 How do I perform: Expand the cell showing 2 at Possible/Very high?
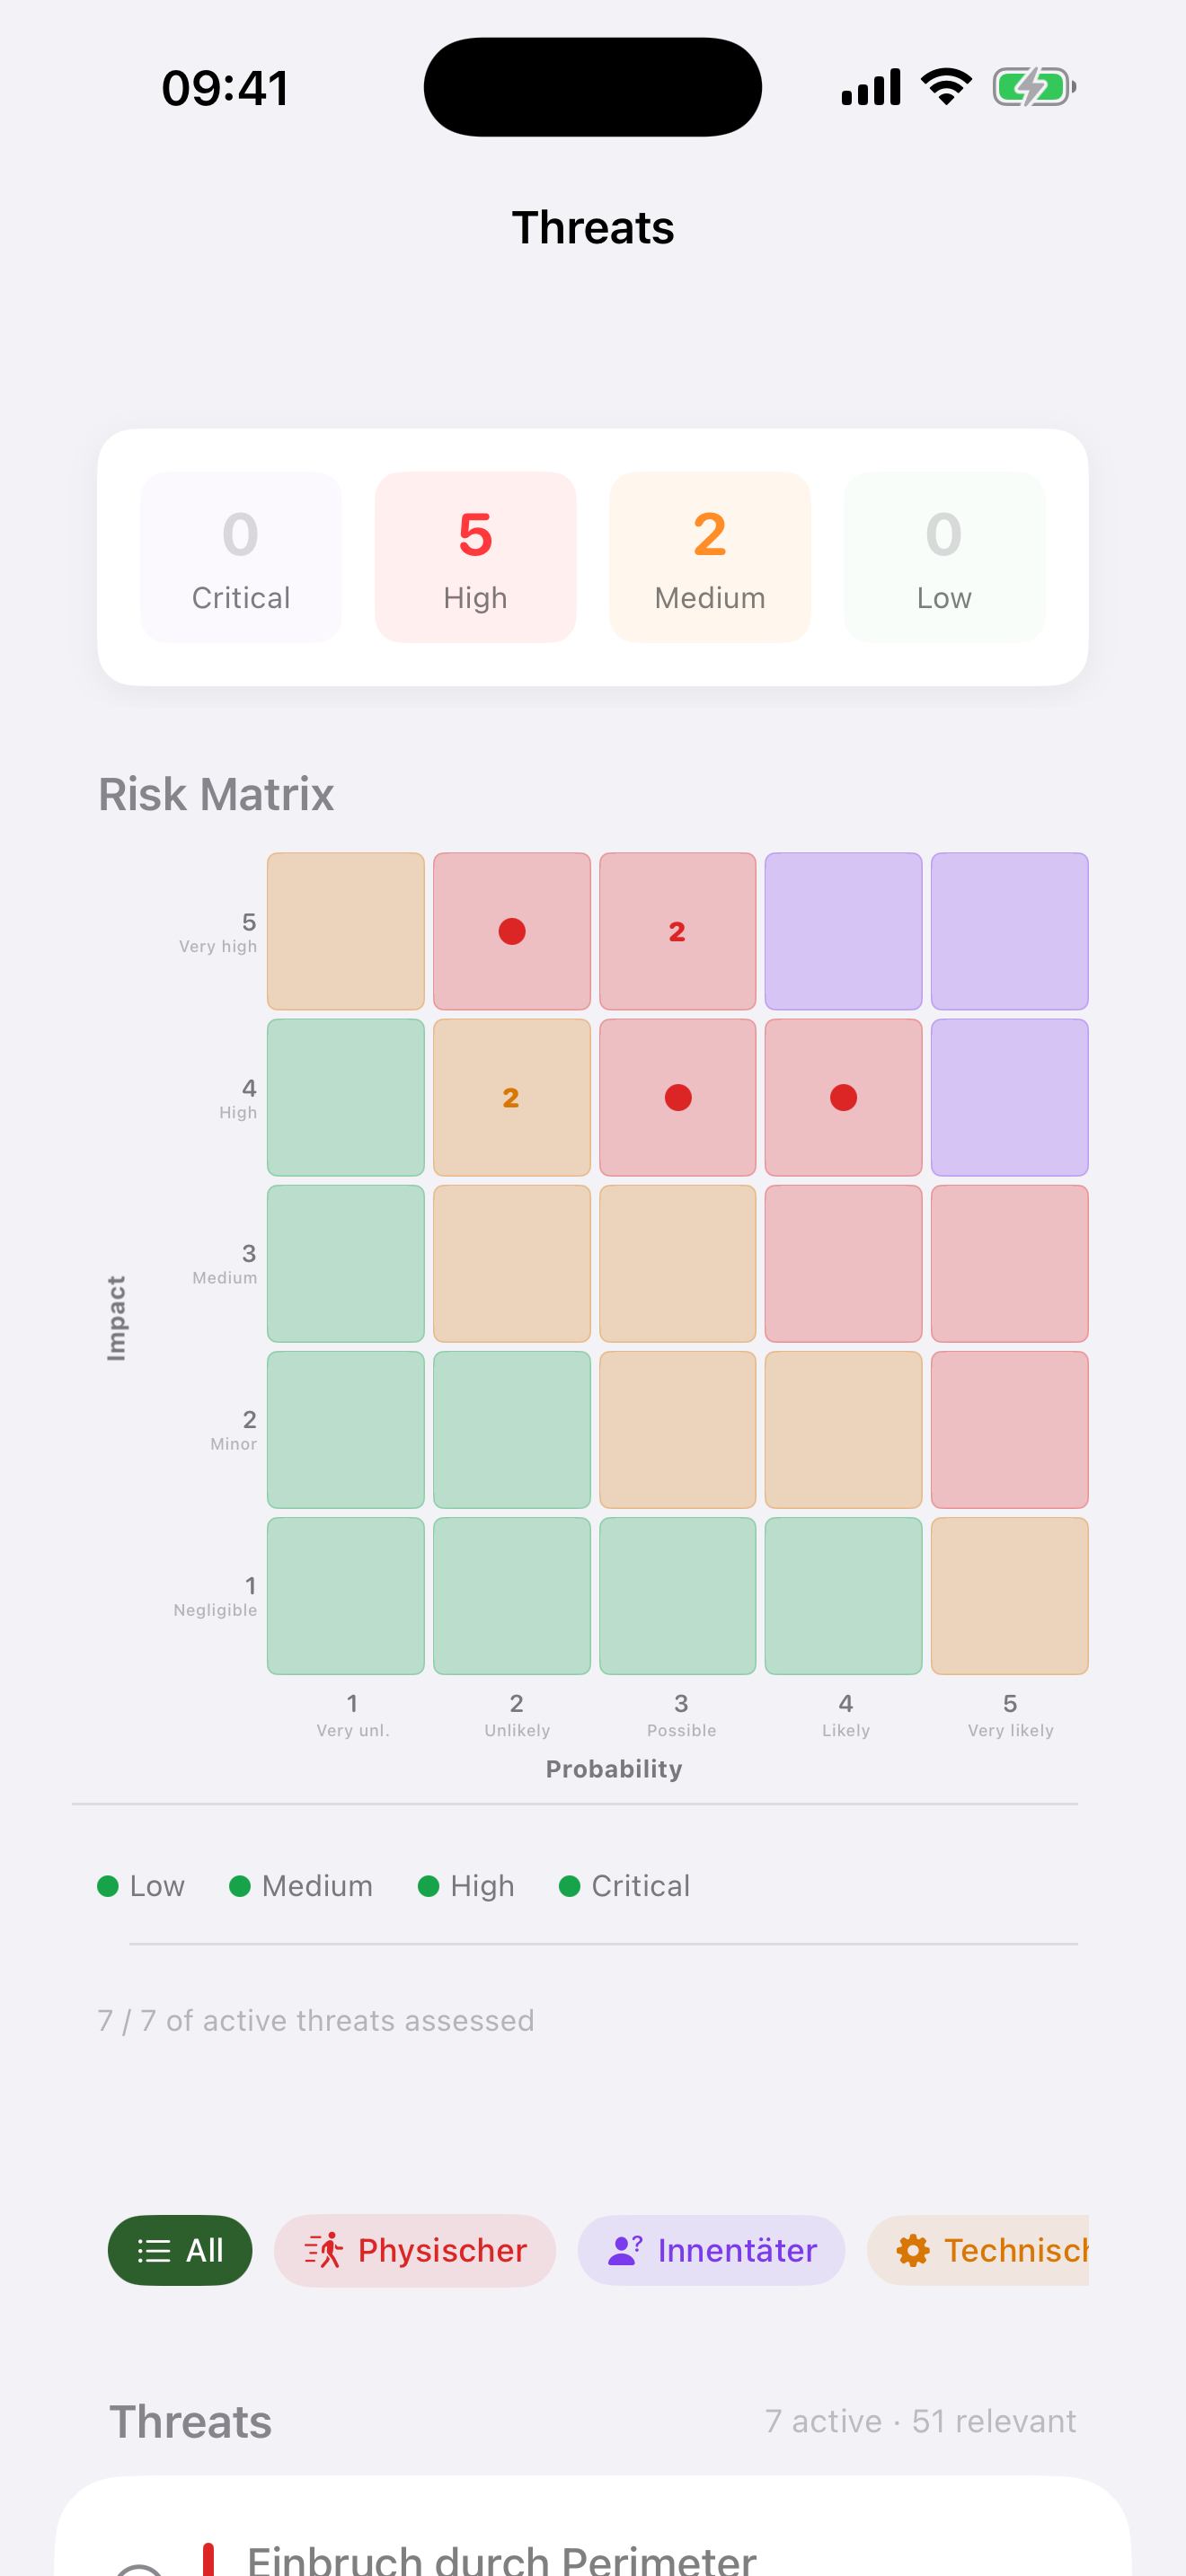point(677,931)
